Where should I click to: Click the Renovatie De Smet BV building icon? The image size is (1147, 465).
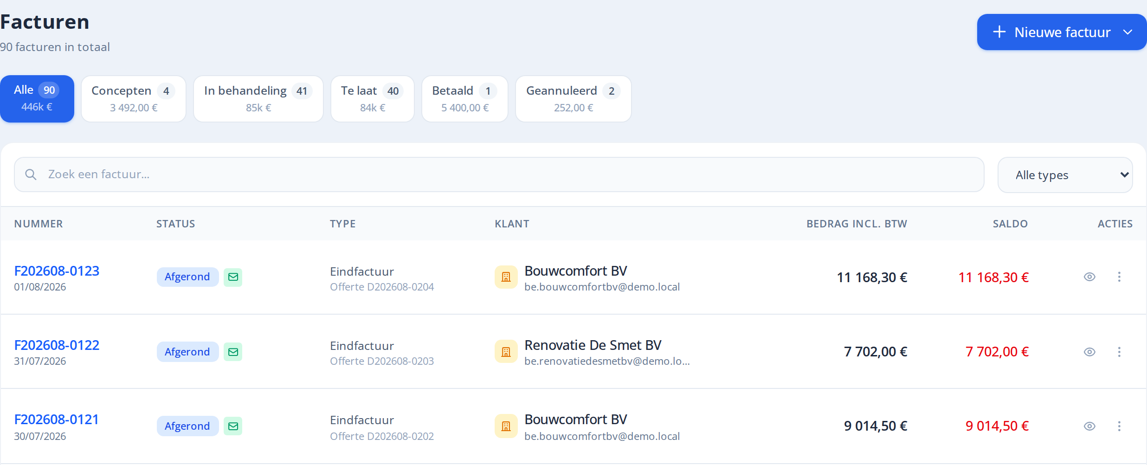[x=506, y=352]
